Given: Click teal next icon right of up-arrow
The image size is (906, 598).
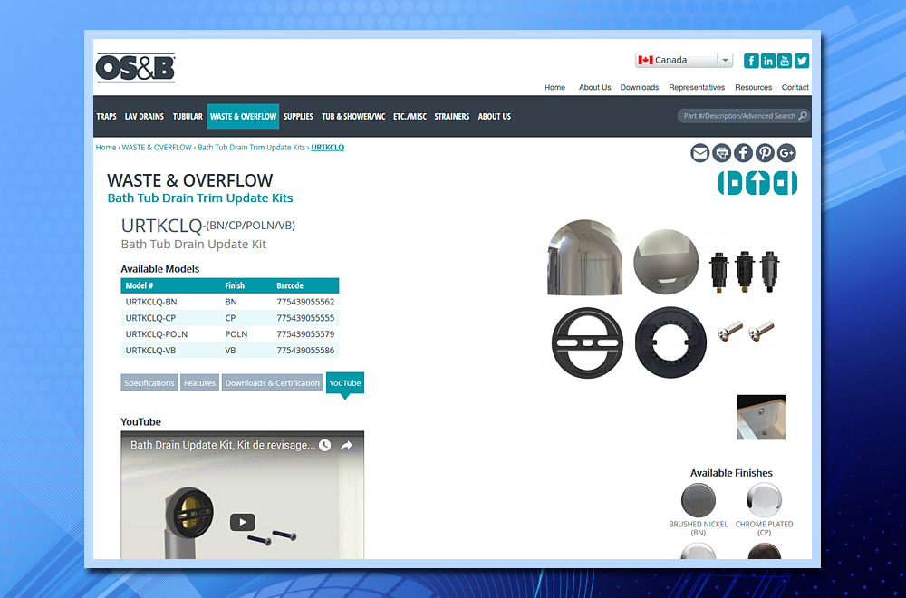Looking at the screenshot, I should (x=785, y=183).
